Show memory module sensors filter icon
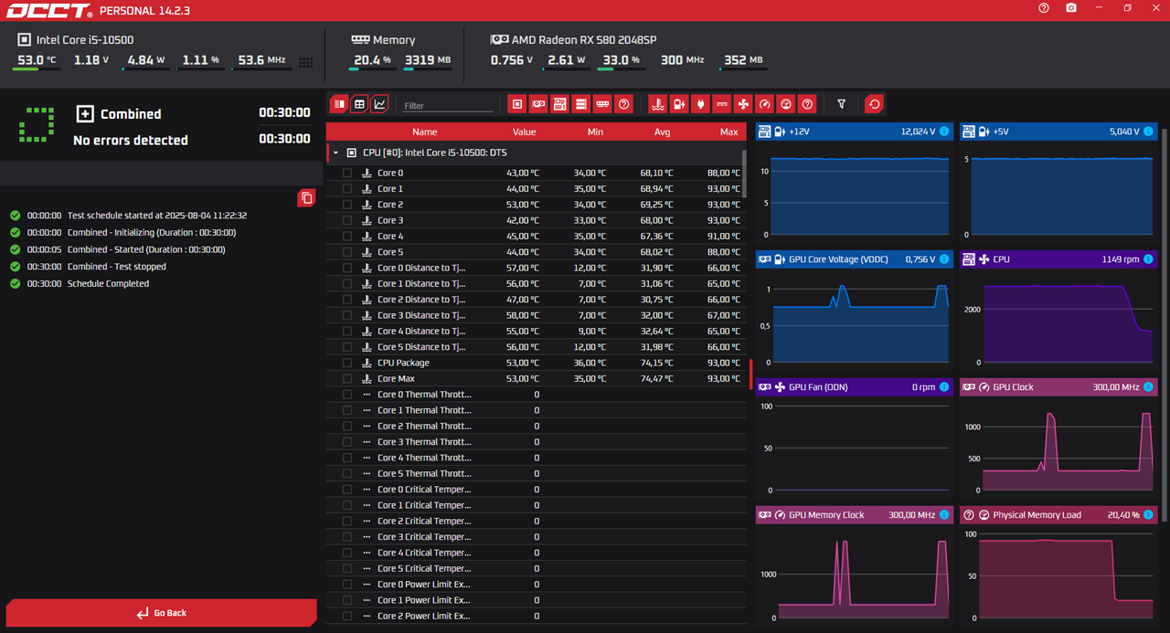1170x633 pixels. click(x=602, y=104)
